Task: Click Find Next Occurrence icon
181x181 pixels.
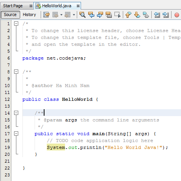Action: coord(100,15)
